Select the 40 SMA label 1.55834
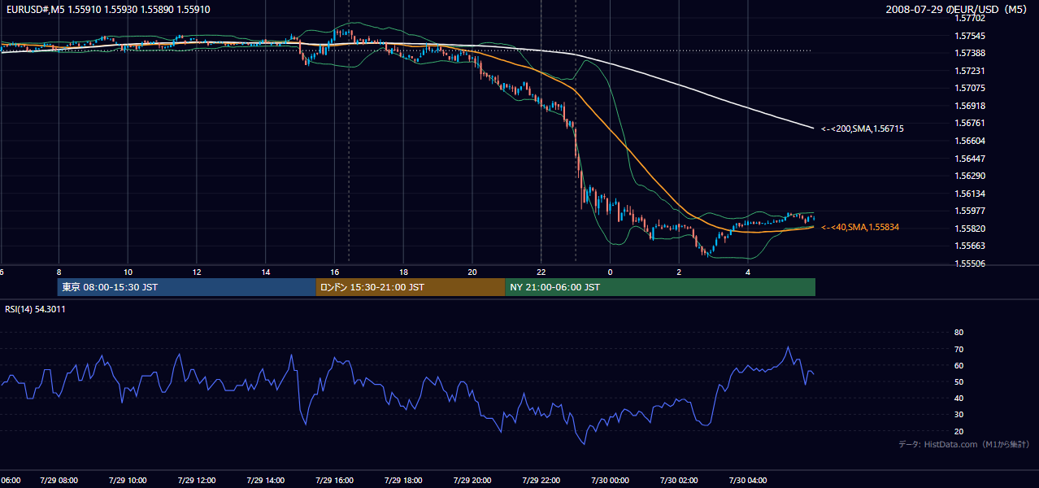Viewport: 1039px width, 488px height. pos(860,227)
